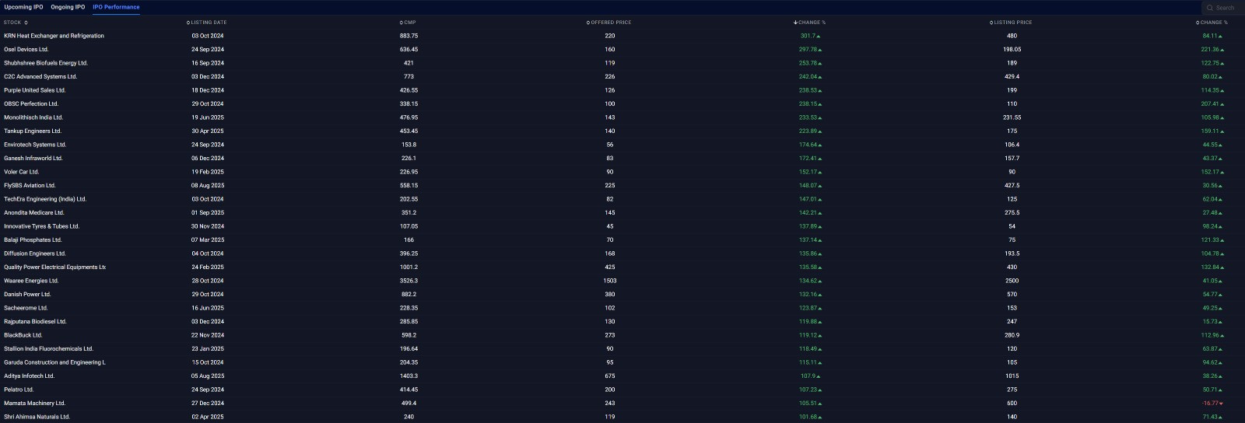Open Waaree Energies Ltd. stock row

pyautogui.click(x=31, y=281)
